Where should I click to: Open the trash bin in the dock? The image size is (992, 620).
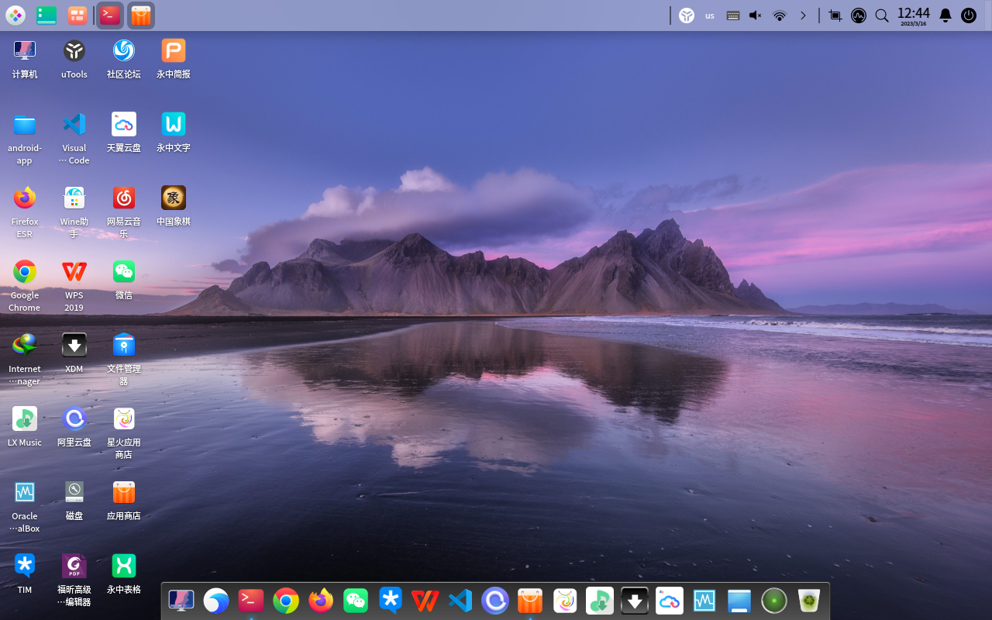pyautogui.click(x=809, y=601)
